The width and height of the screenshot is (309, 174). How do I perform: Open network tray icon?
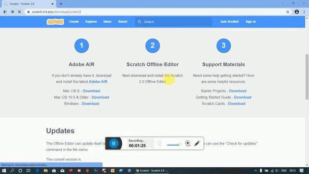click(272, 171)
